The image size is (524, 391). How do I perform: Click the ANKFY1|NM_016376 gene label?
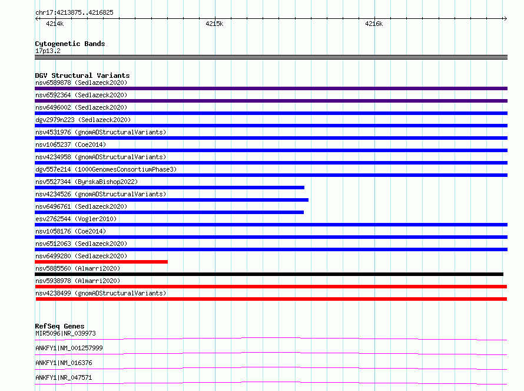(x=64, y=363)
